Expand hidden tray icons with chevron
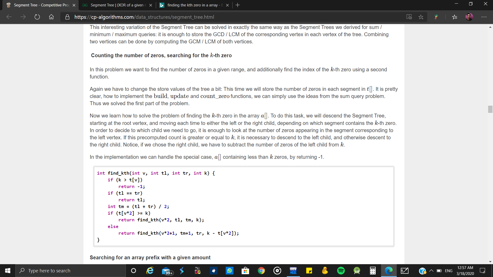493x277 pixels. (x=431, y=271)
